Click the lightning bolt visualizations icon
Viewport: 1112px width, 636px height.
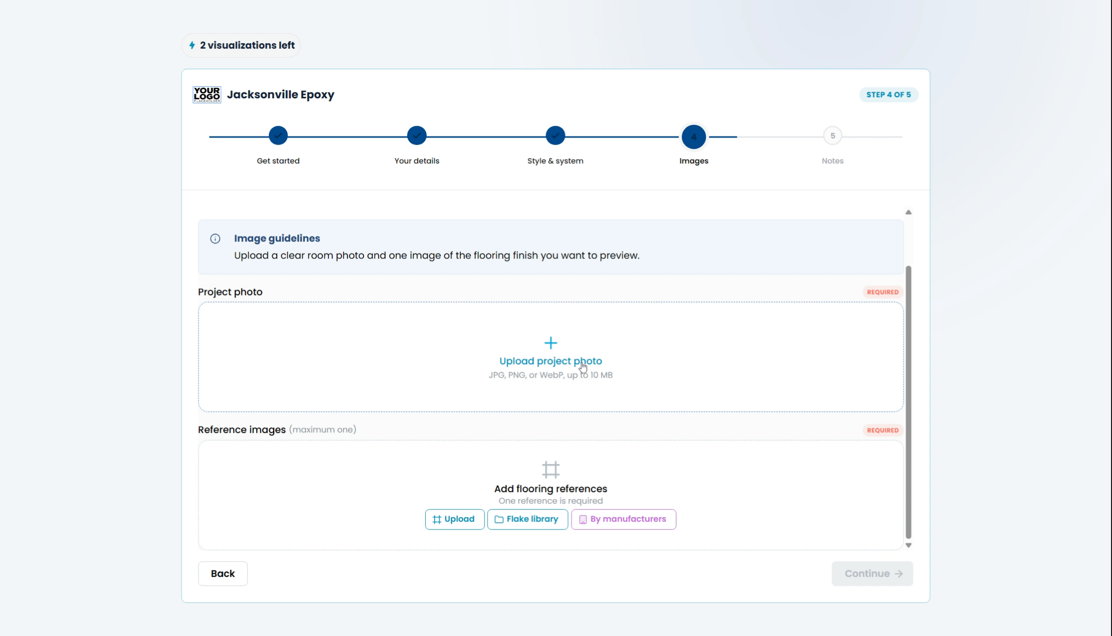192,45
